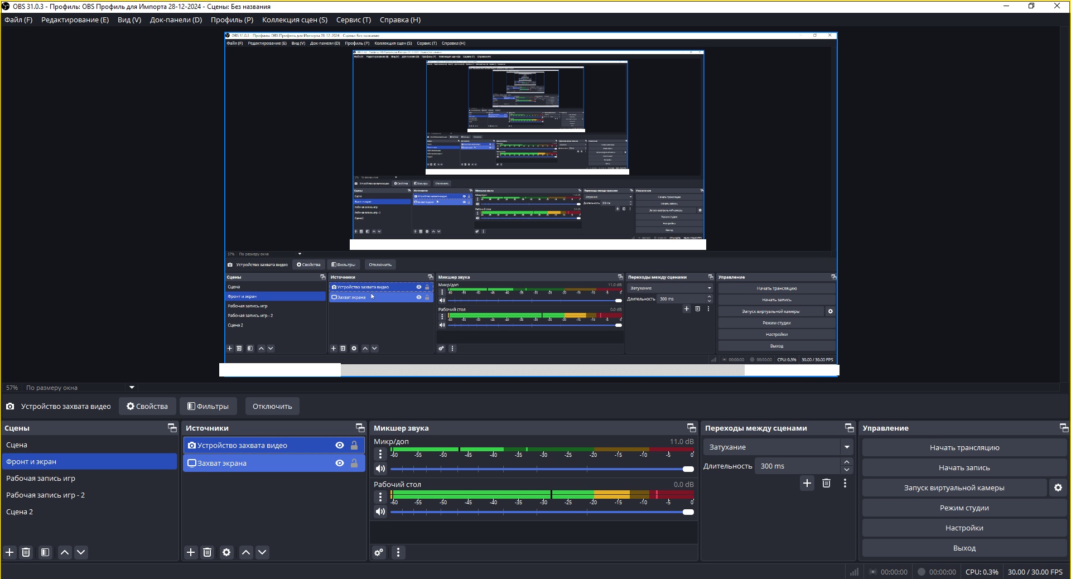Open advanced audio properties gears icon

tap(379, 552)
